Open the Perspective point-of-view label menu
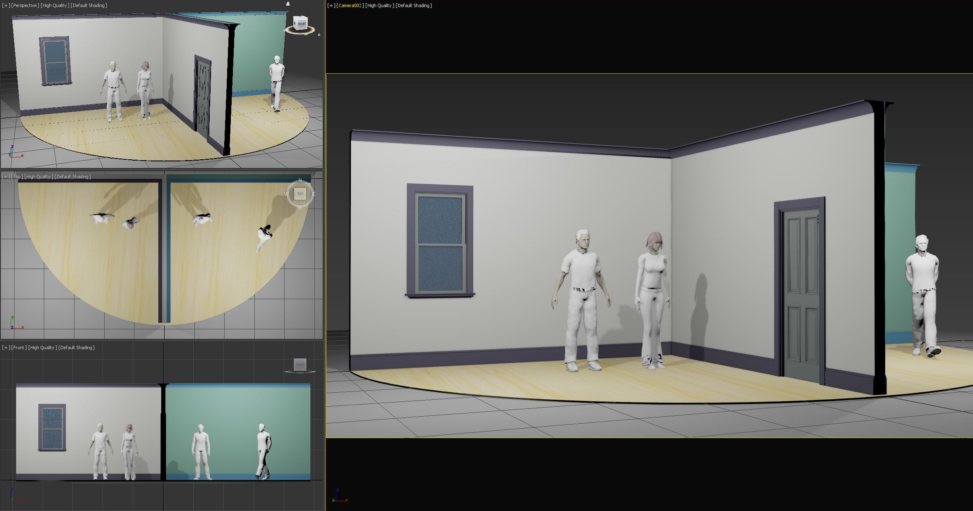The image size is (973, 511). click(x=25, y=5)
